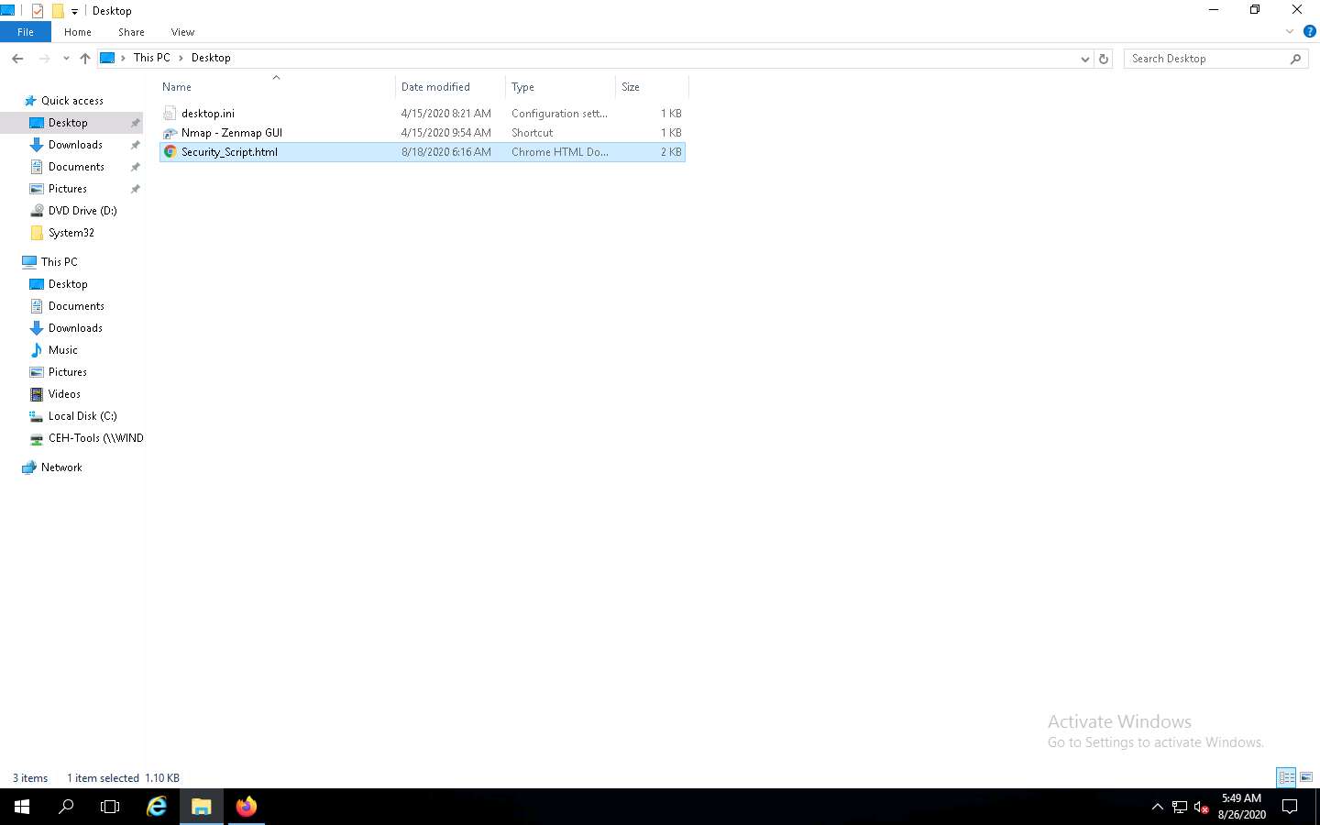Open Internet Explorer from the taskbar

(157, 808)
